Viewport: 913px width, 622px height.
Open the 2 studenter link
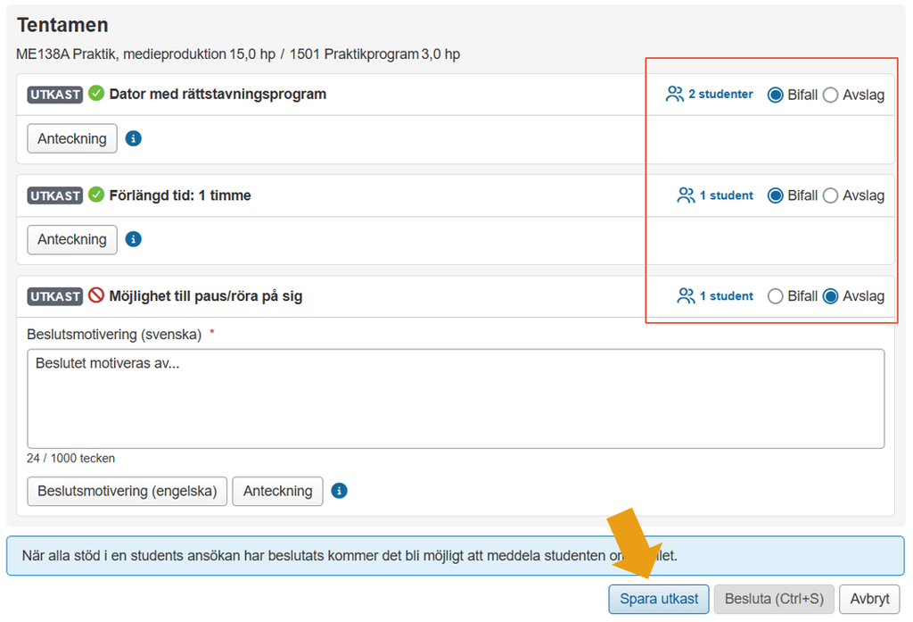(x=720, y=94)
